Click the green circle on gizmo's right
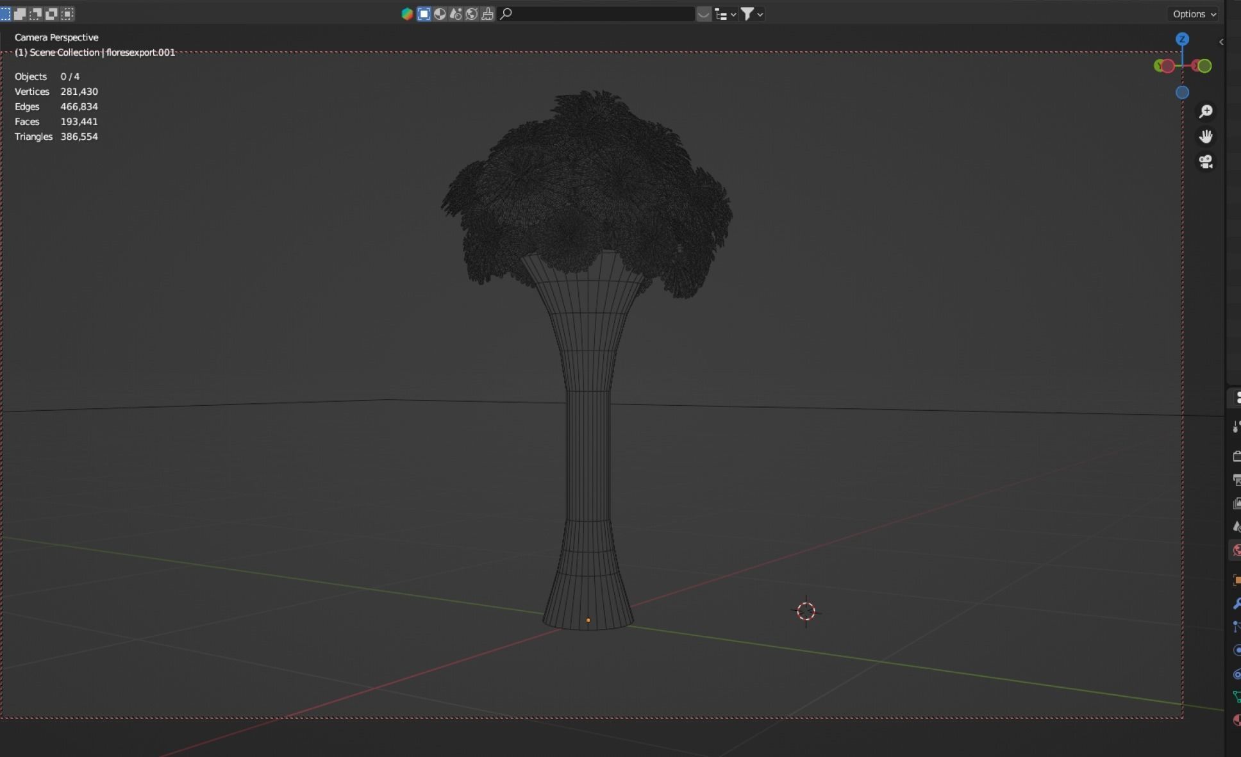The width and height of the screenshot is (1241, 757). click(x=1205, y=66)
